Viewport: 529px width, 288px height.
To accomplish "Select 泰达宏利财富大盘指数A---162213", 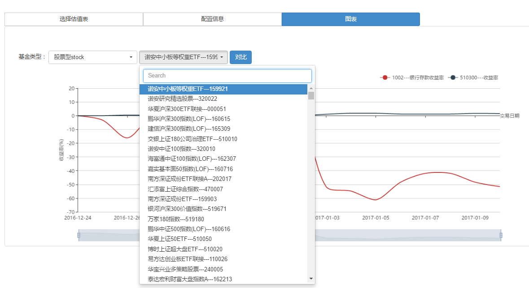I will pos(223,279).
